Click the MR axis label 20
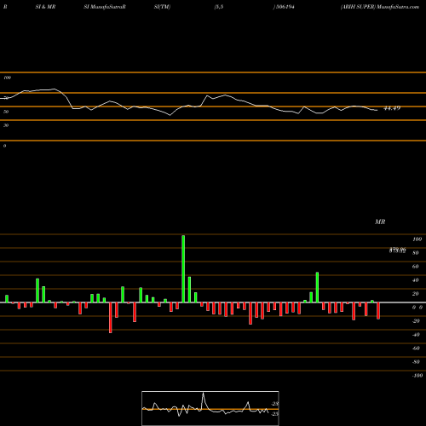This screenshot has height=426, width=426. tap(416, 294)
